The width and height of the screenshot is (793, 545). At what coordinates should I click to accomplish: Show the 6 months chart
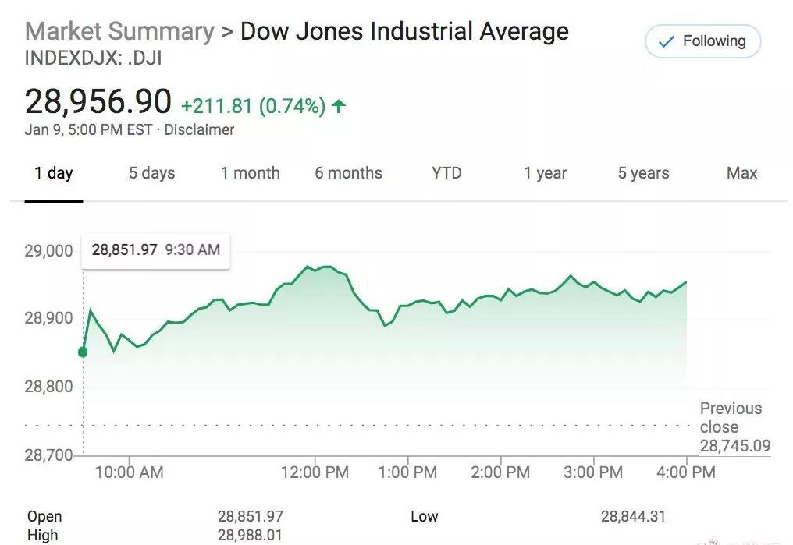coord(348,173)
